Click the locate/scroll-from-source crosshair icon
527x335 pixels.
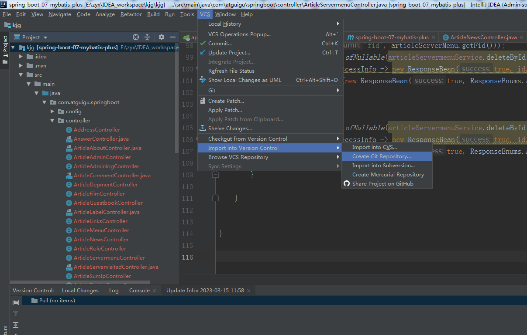tap(136, 37)
